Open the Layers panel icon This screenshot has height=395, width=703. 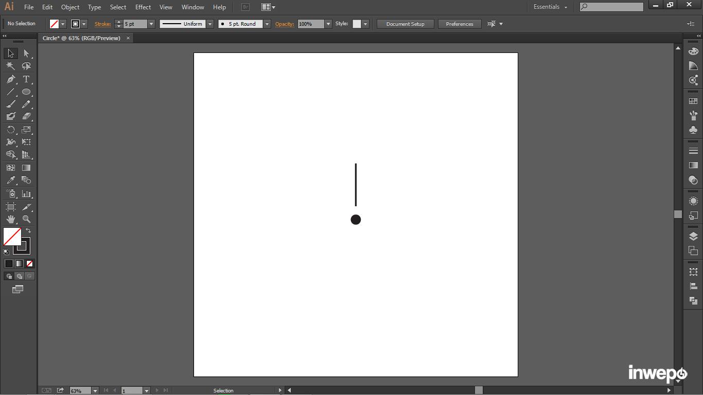(x=693, y=237)
